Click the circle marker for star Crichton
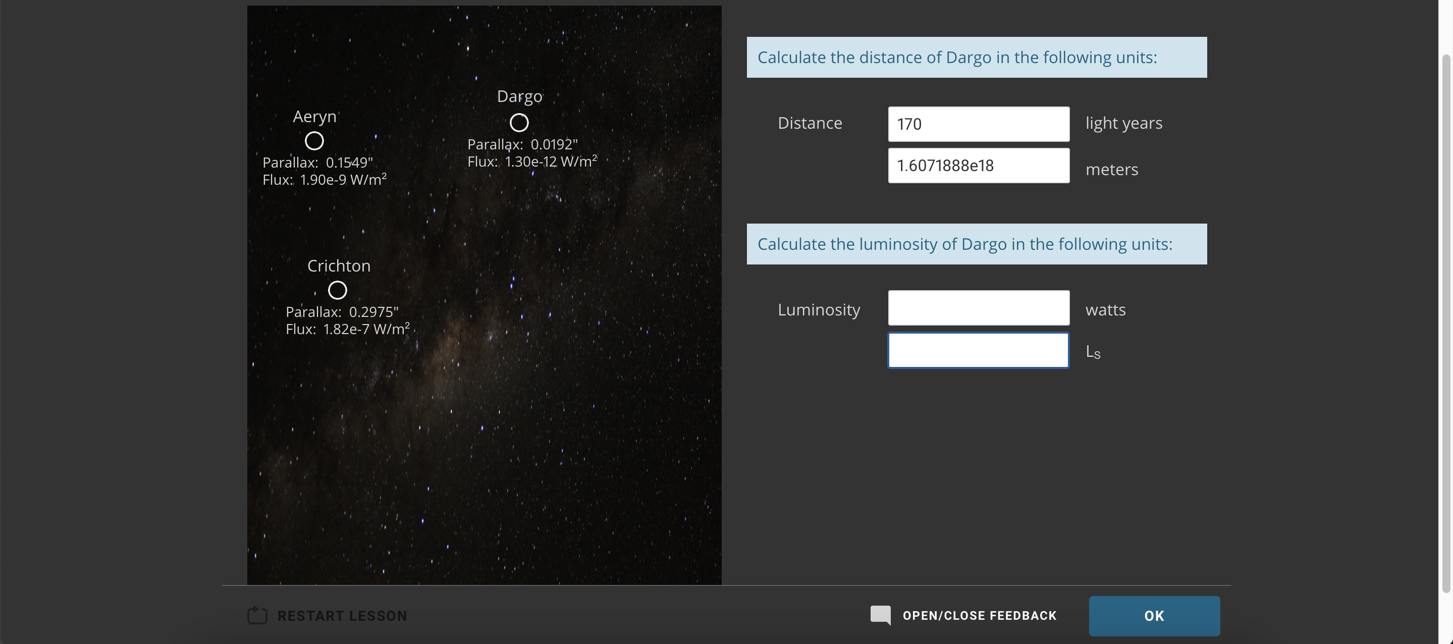This screenshot has height=644, width=1453. pyautogui.click(x=337, y=289)
